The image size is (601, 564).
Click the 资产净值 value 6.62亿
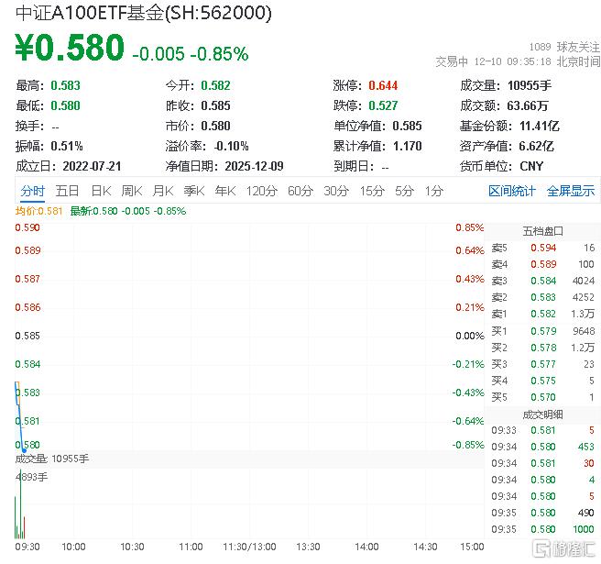[536, 146]
